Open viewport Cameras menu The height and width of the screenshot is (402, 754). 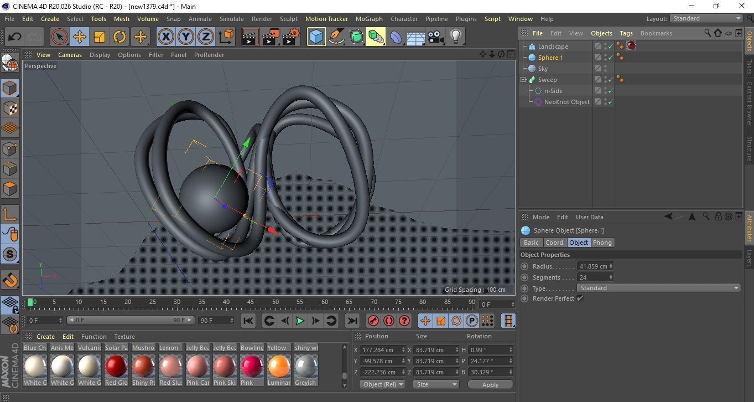click(70, 55)
